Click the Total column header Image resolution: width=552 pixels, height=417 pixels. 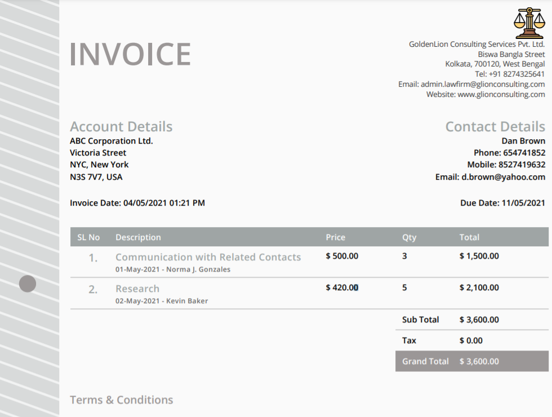469,237
